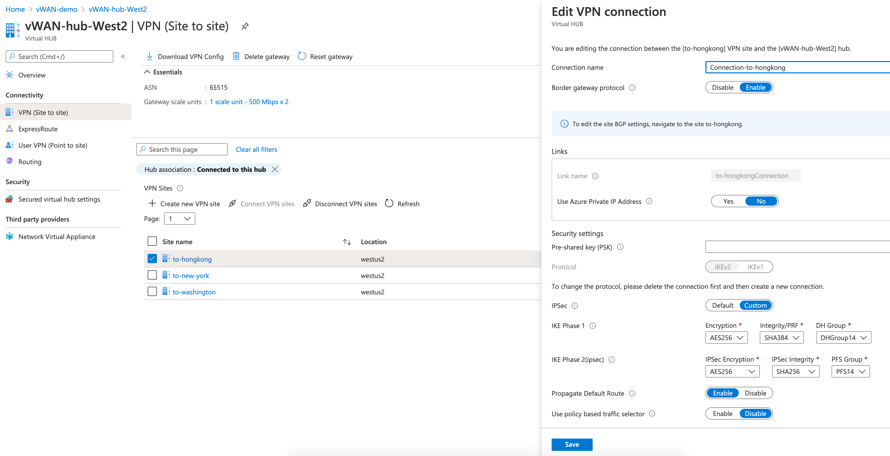Open vWAN-demo breadcrumb link

(x=57, y=9)
